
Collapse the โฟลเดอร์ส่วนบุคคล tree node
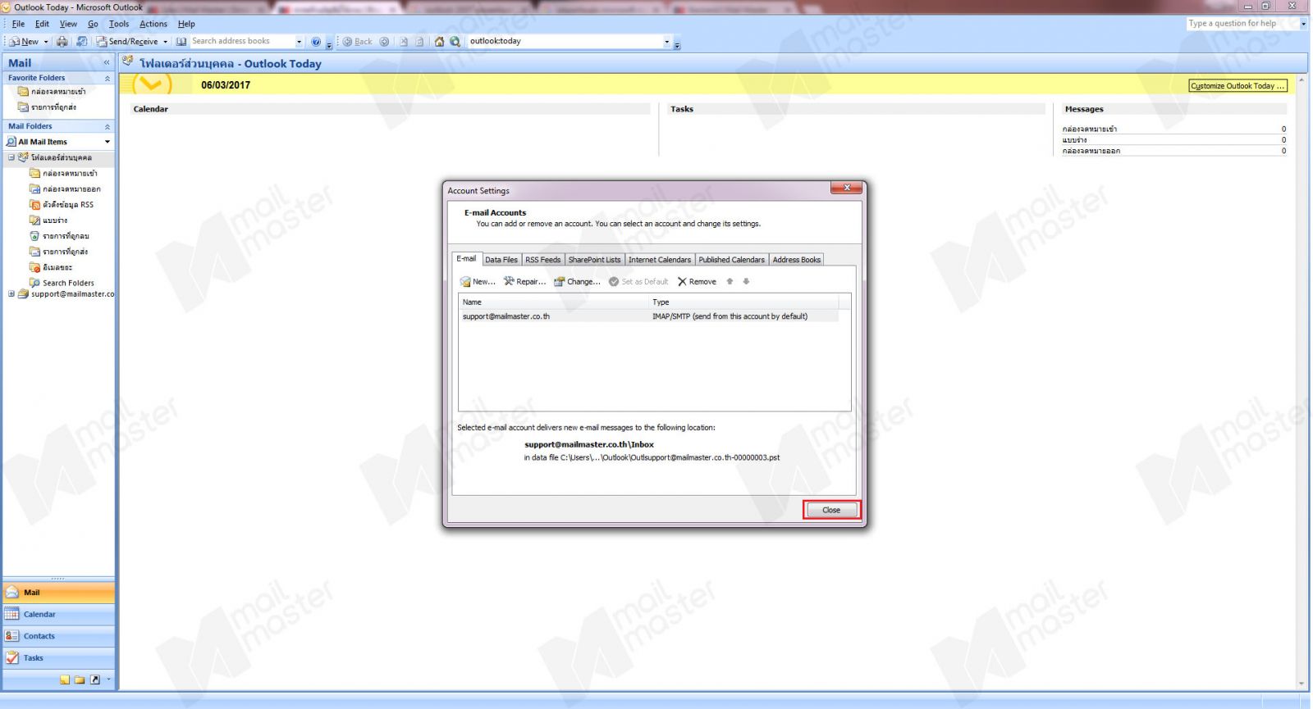pos(11,157)
